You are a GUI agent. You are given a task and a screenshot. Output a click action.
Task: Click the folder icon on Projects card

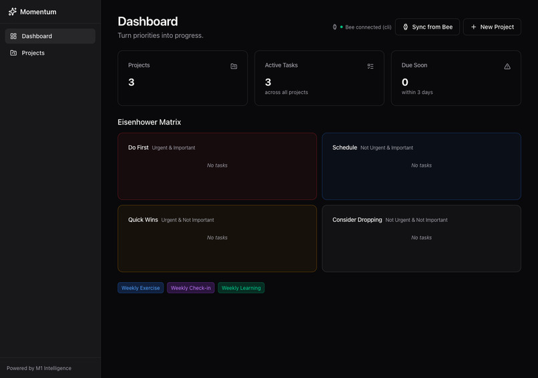(x=234, y=66)
